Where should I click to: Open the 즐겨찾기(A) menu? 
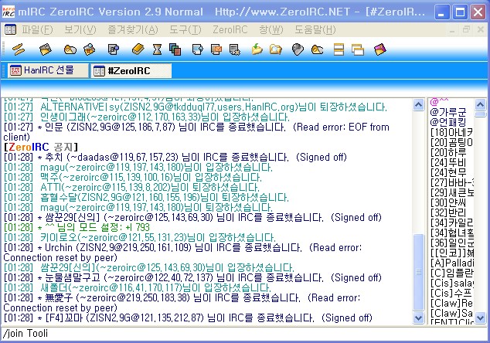(133, 30)
